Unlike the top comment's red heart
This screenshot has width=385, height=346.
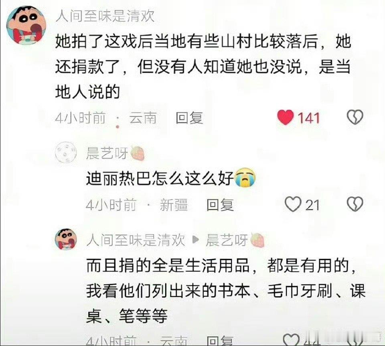286,118
